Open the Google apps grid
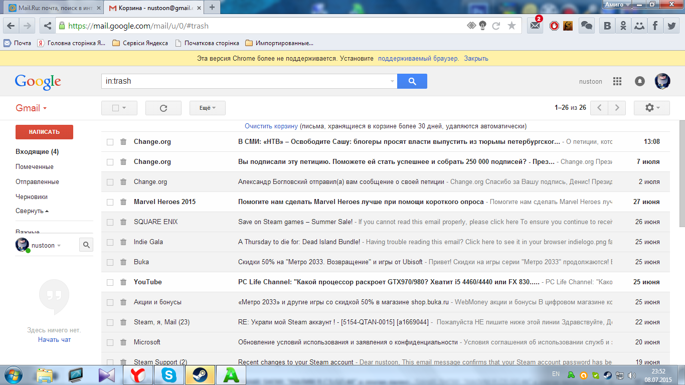Image resolution: width=685 pixels, height=385 pixels. (x=617, y=81)
